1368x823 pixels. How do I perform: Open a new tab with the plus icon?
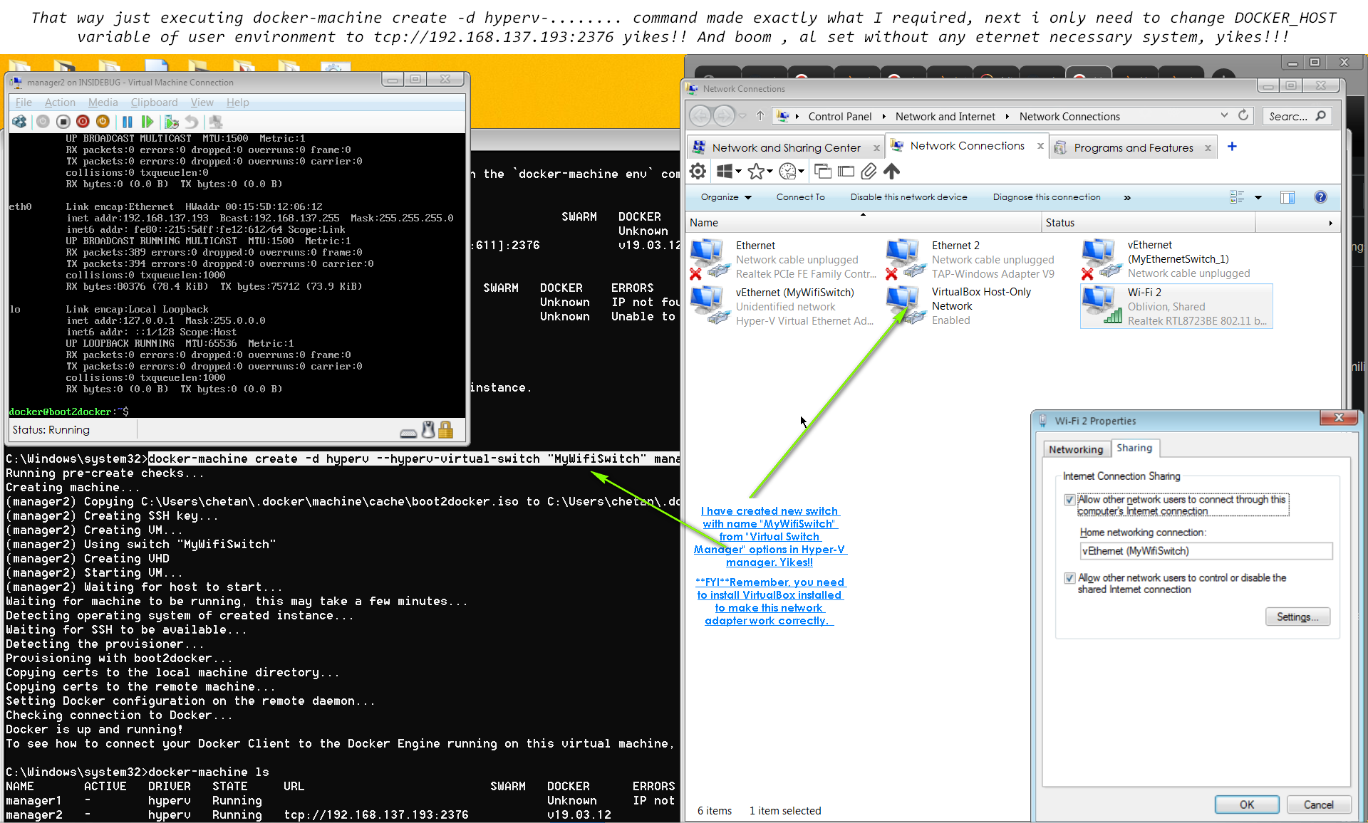(x=1232, y=147)
